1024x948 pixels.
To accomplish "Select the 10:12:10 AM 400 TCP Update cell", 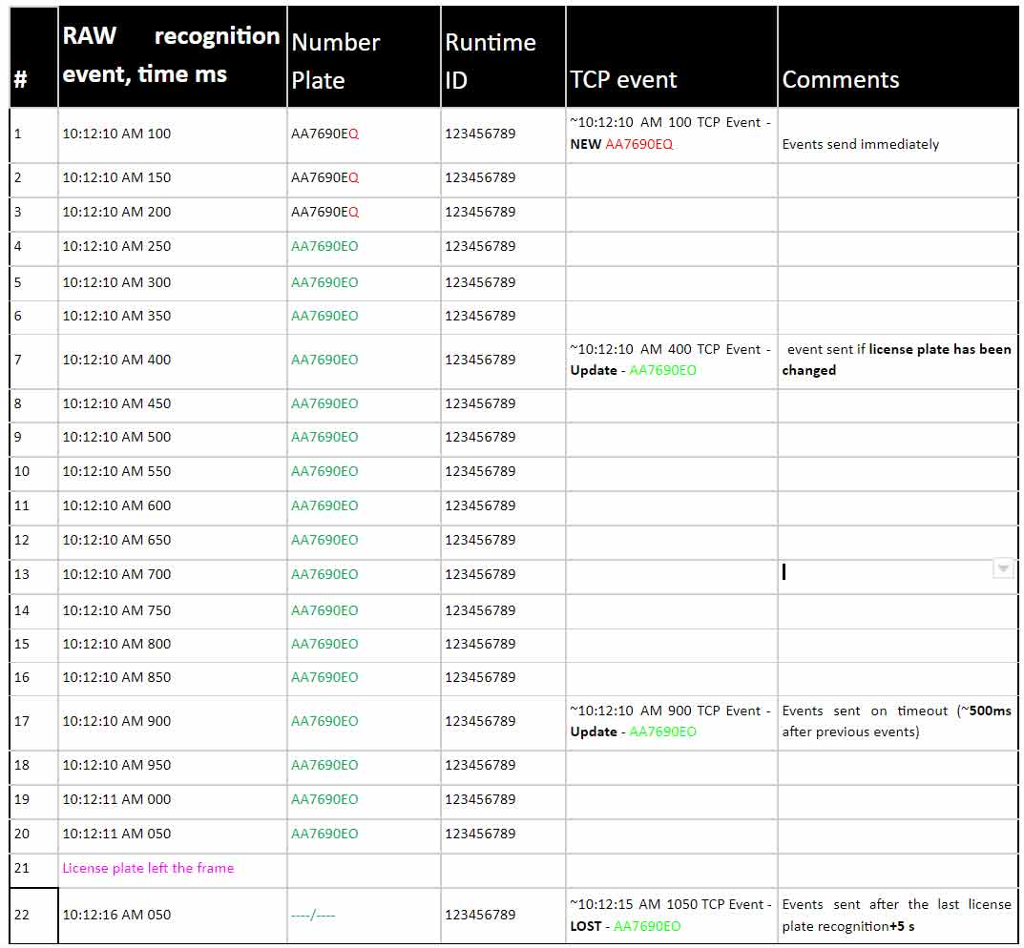I will [670, 360].
